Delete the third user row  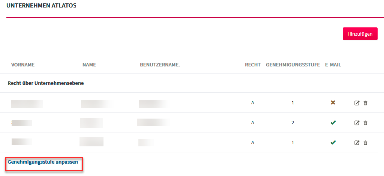(365, 143)
